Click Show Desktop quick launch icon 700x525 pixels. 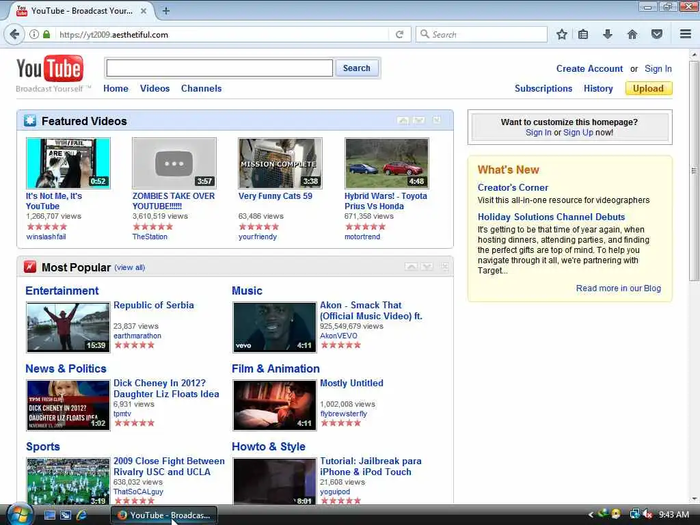click(x=50, y=515)
